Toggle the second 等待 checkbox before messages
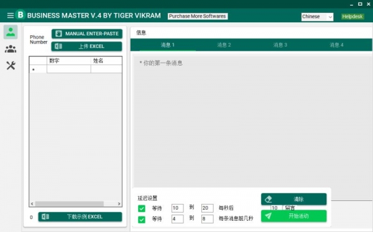Viewport: 373px width, 232px height. pos(142,220)
